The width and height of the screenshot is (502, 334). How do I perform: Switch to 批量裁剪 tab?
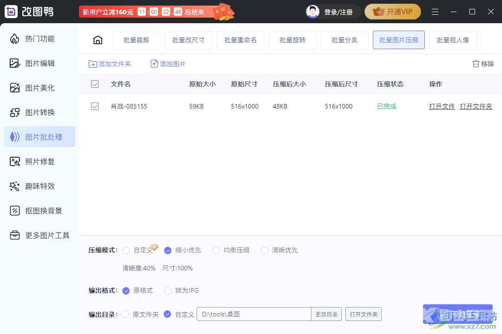click(x=136, y=40)
